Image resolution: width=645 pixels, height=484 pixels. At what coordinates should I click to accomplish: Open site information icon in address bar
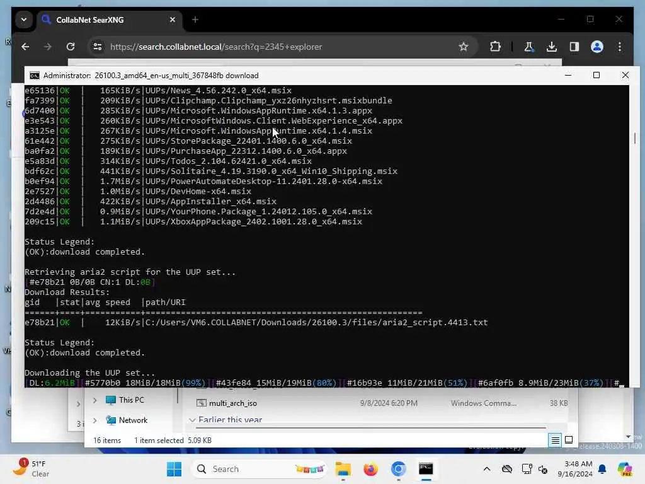98,47
